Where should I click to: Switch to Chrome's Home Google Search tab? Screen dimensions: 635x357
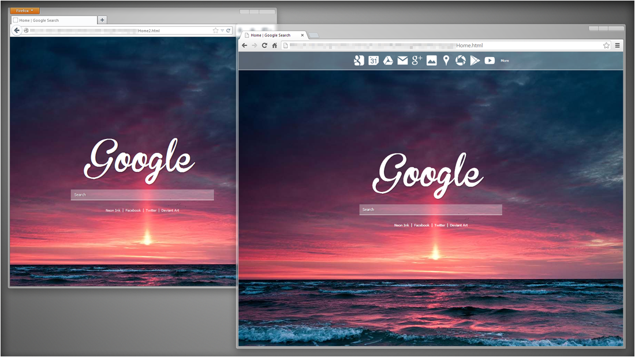[271, 35]
